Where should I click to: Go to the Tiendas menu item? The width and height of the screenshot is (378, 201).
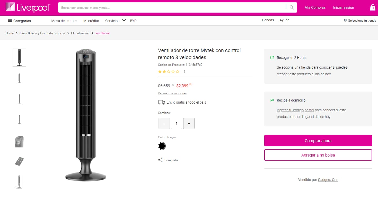[x=268, y=20]
